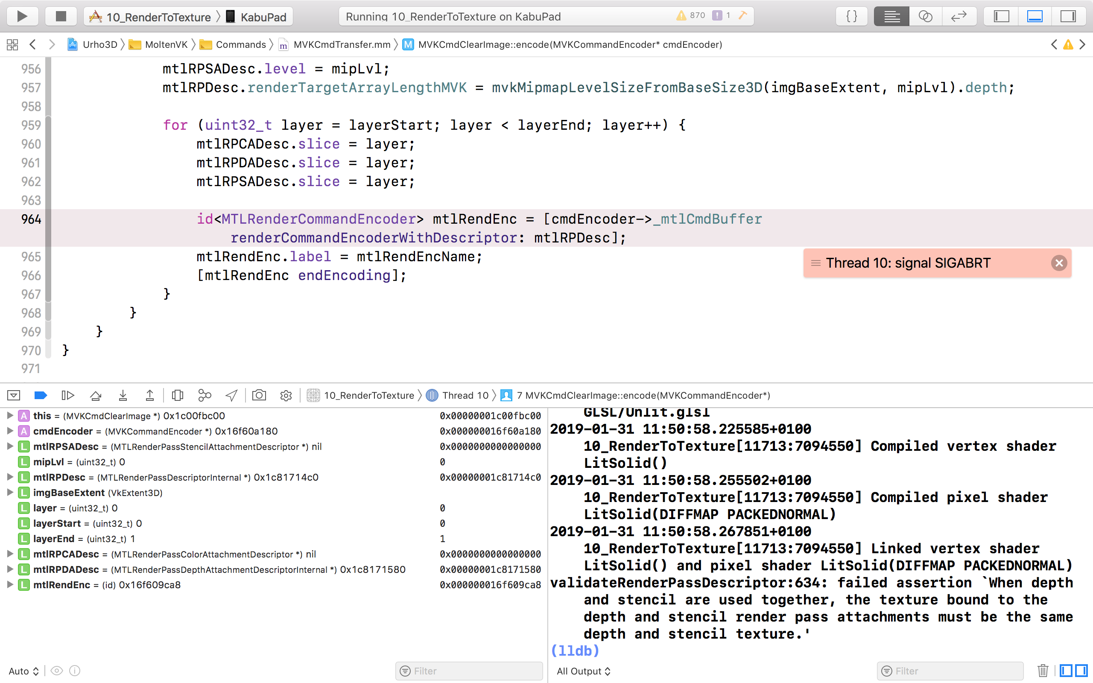
Task: Click the step-out debug icon
Action: [x=149, y=395]
